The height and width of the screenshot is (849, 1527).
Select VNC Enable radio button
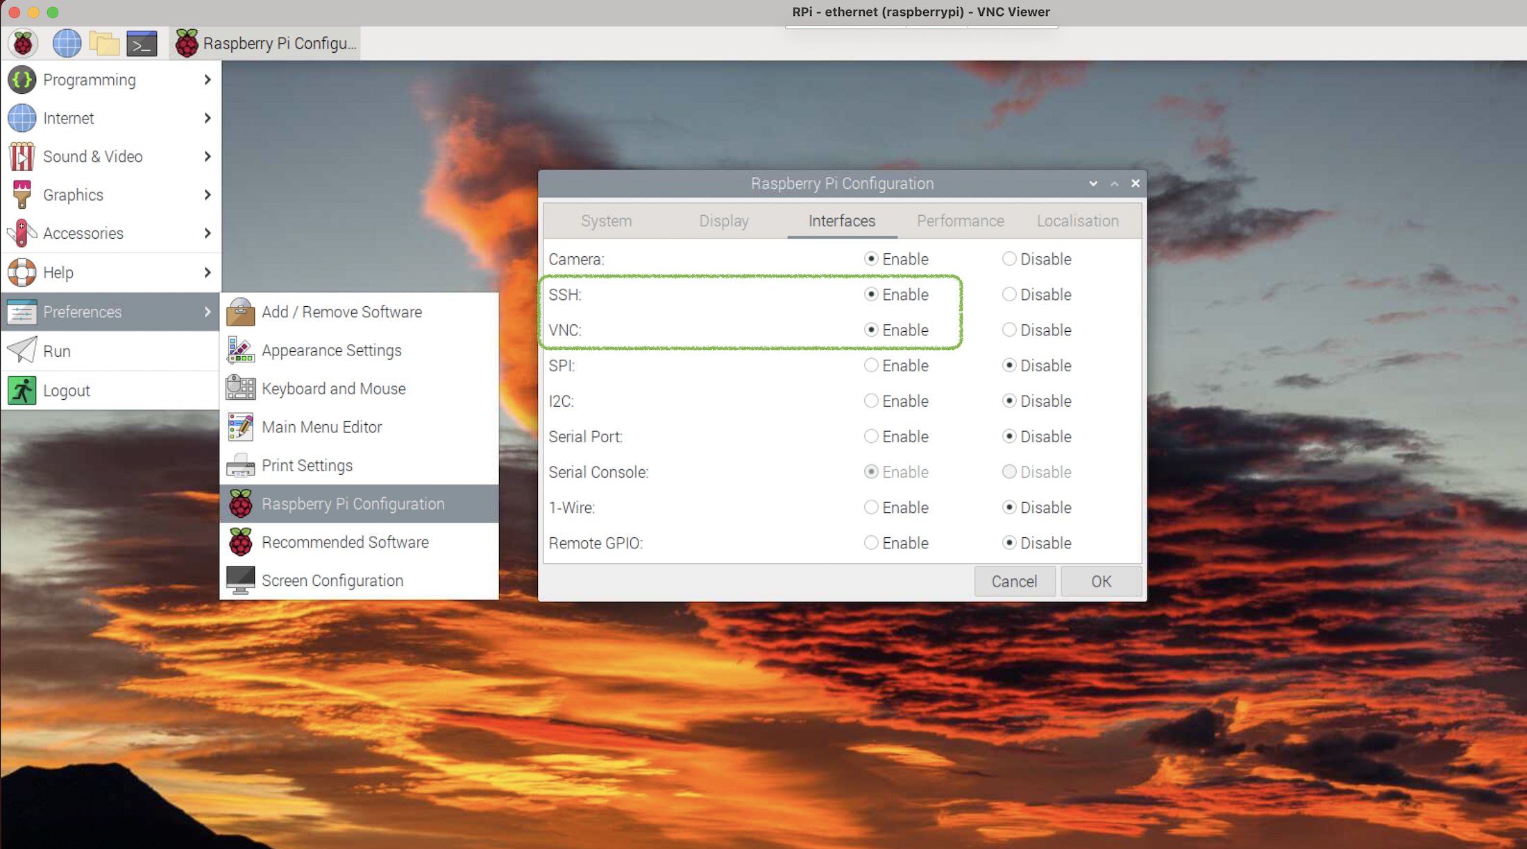pyautogui.click(x=870, y=330)
